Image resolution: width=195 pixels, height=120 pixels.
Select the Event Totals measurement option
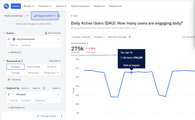coord(34,67)
